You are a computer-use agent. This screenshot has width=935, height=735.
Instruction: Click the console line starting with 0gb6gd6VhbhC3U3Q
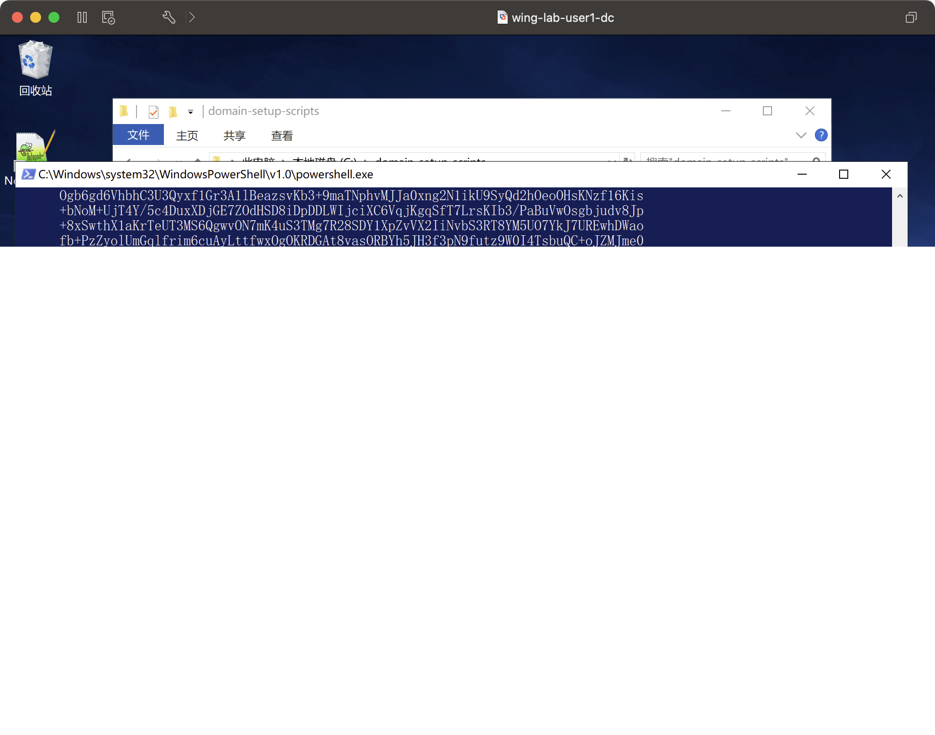[x=351, y=196]
